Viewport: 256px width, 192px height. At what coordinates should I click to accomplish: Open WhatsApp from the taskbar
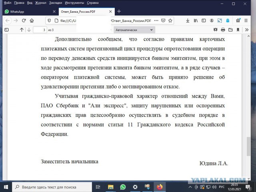tap(123, 187)
